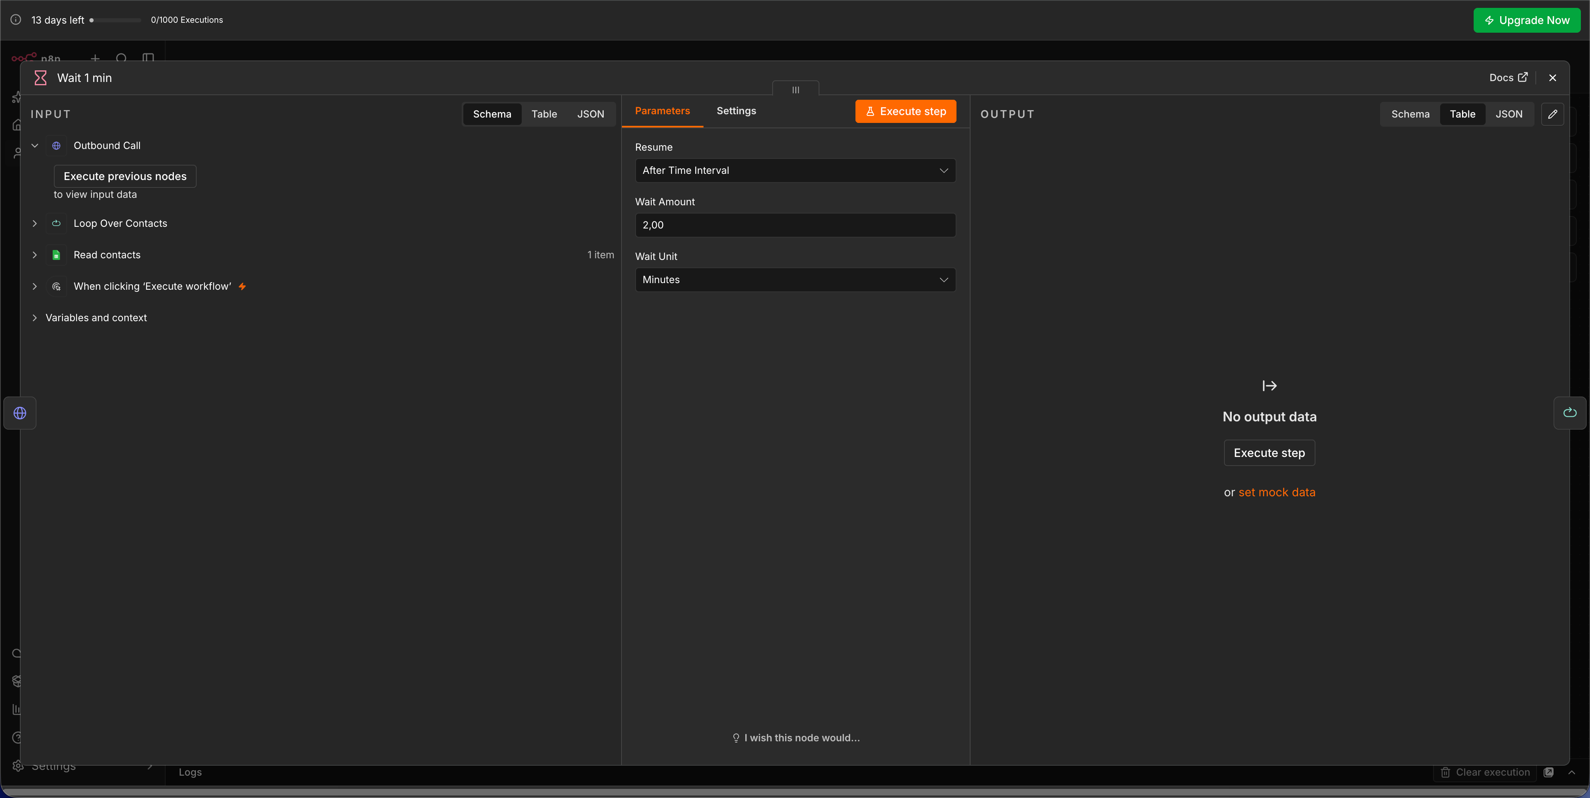Close the Wait node panel
Image resolution: width=1590 pixels, height=798 pixels.
[1552, 78]
